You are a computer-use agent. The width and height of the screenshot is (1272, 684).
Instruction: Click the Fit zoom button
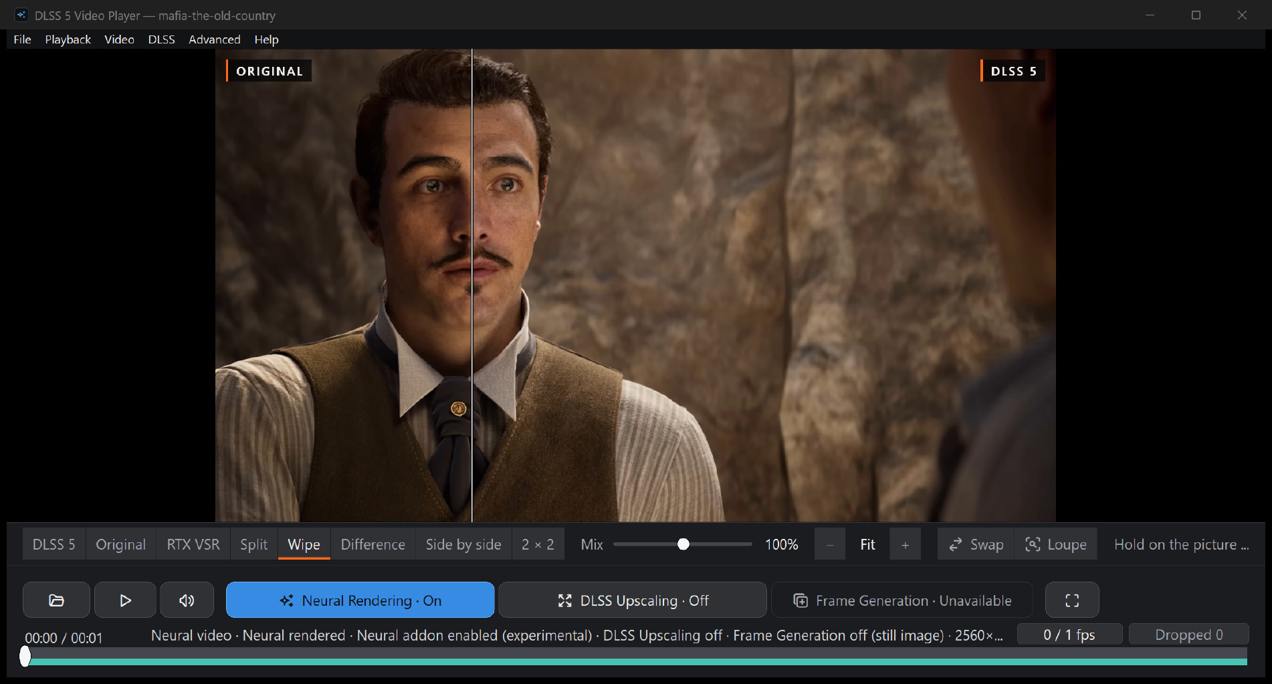point(867,544)
